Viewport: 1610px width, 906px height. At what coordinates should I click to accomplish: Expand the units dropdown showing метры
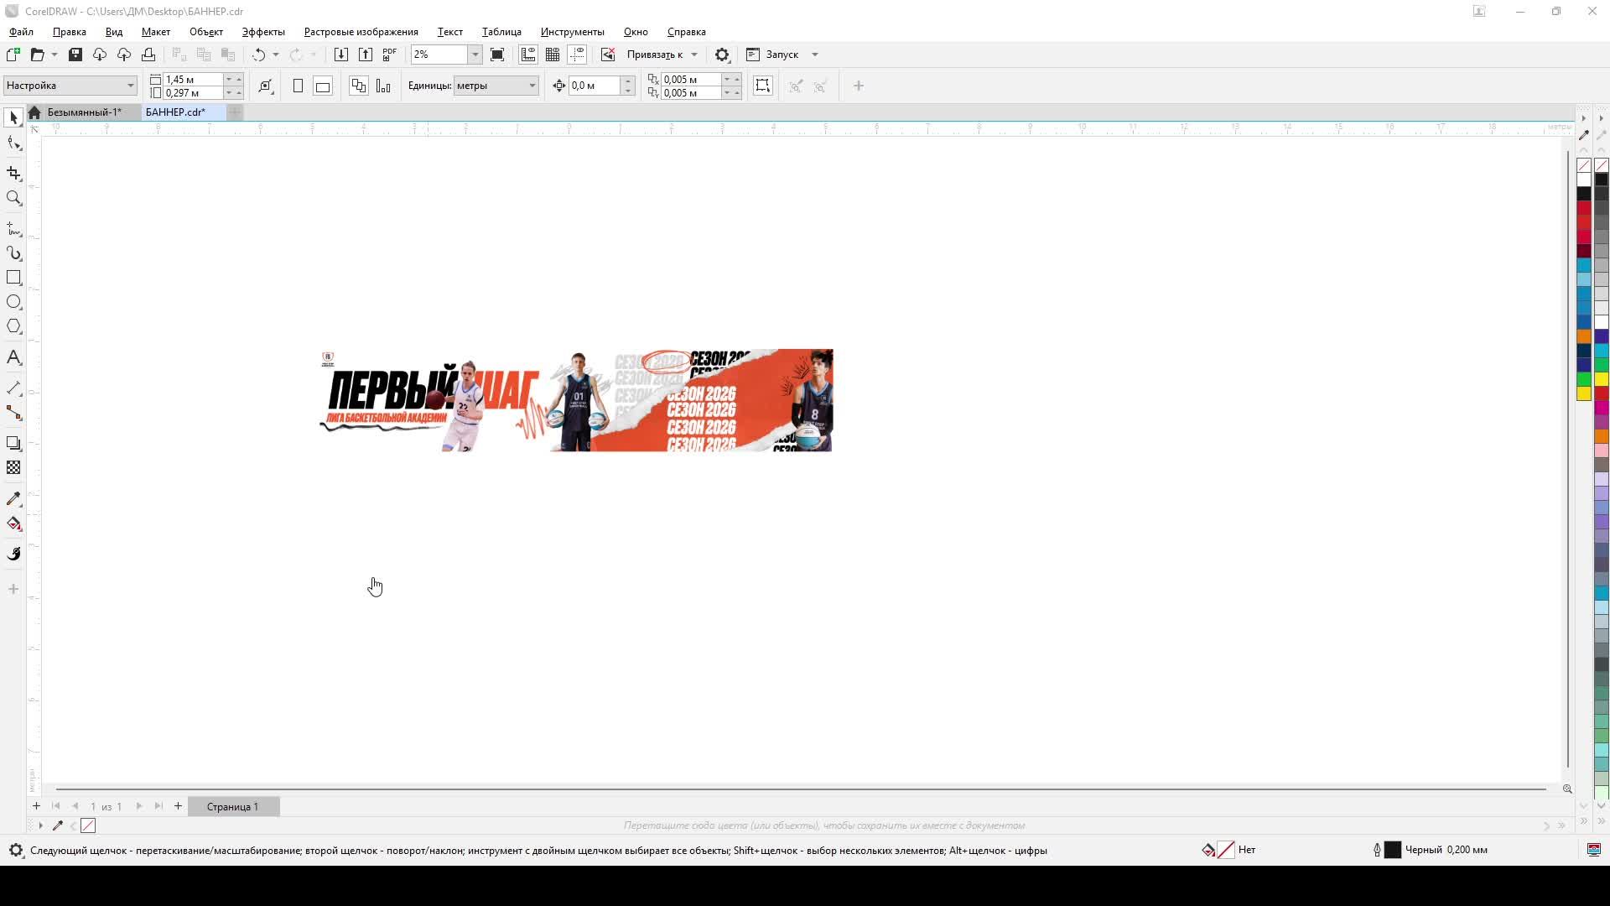(532, 86)
